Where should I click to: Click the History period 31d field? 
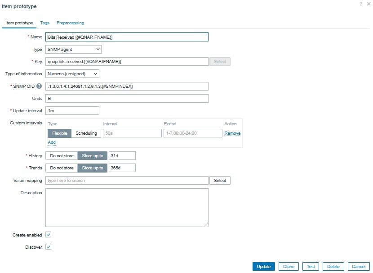pyautogui.click(x=122, y=156)
